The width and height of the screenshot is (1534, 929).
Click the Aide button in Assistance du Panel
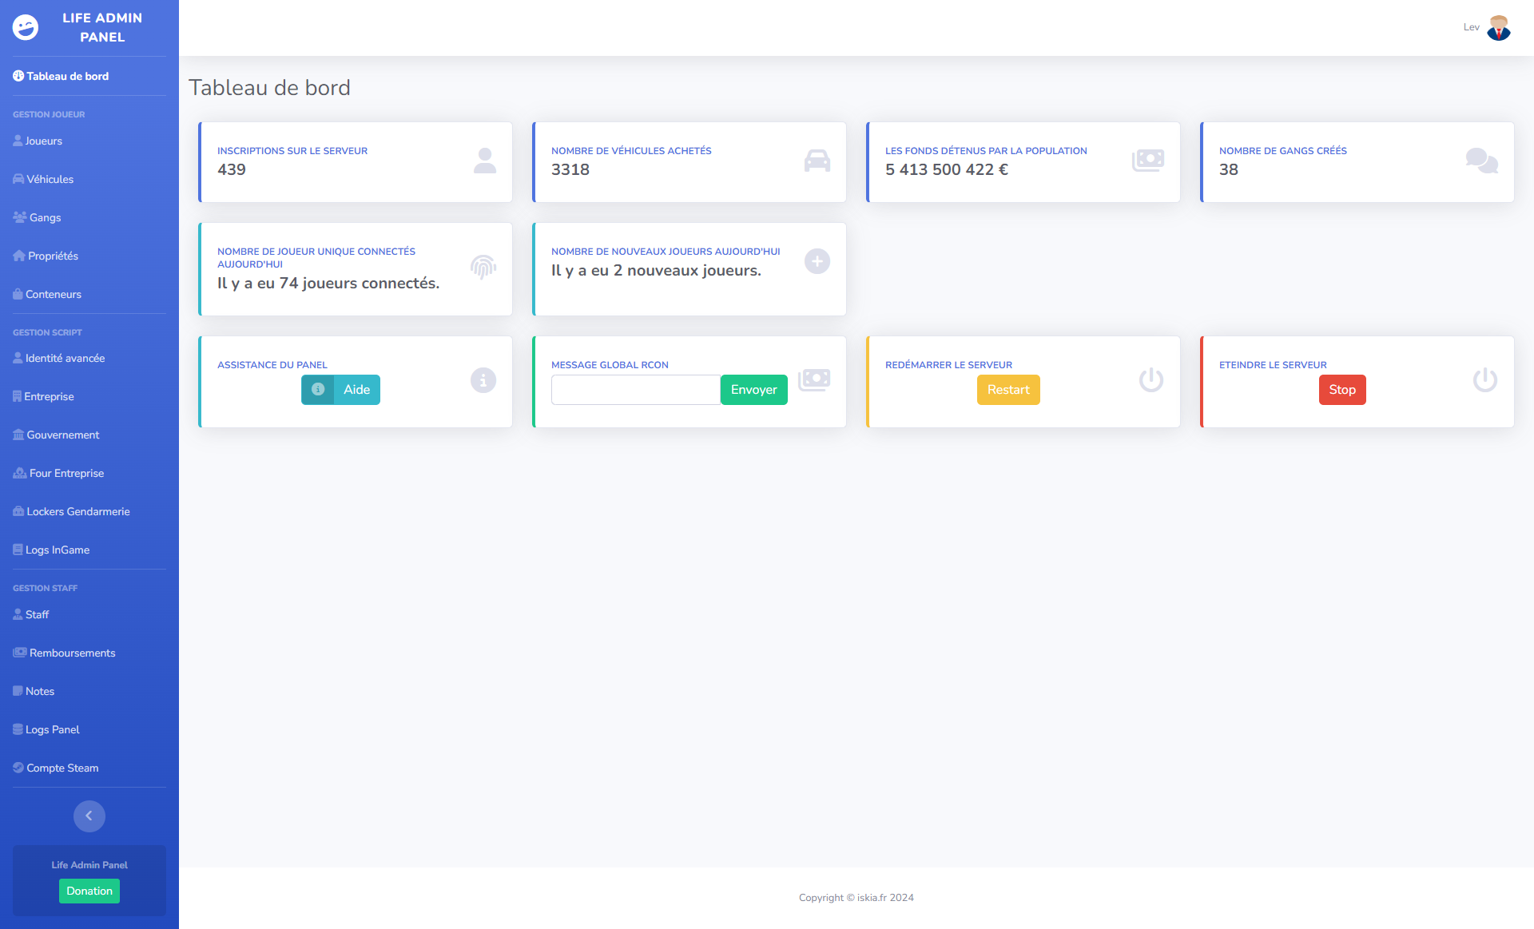pyautogui.click(x=356, y=389)
